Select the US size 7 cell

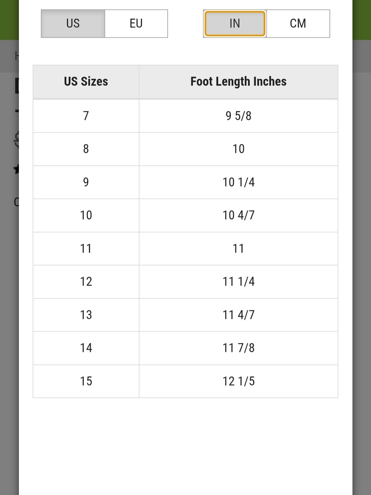(86, 116)
